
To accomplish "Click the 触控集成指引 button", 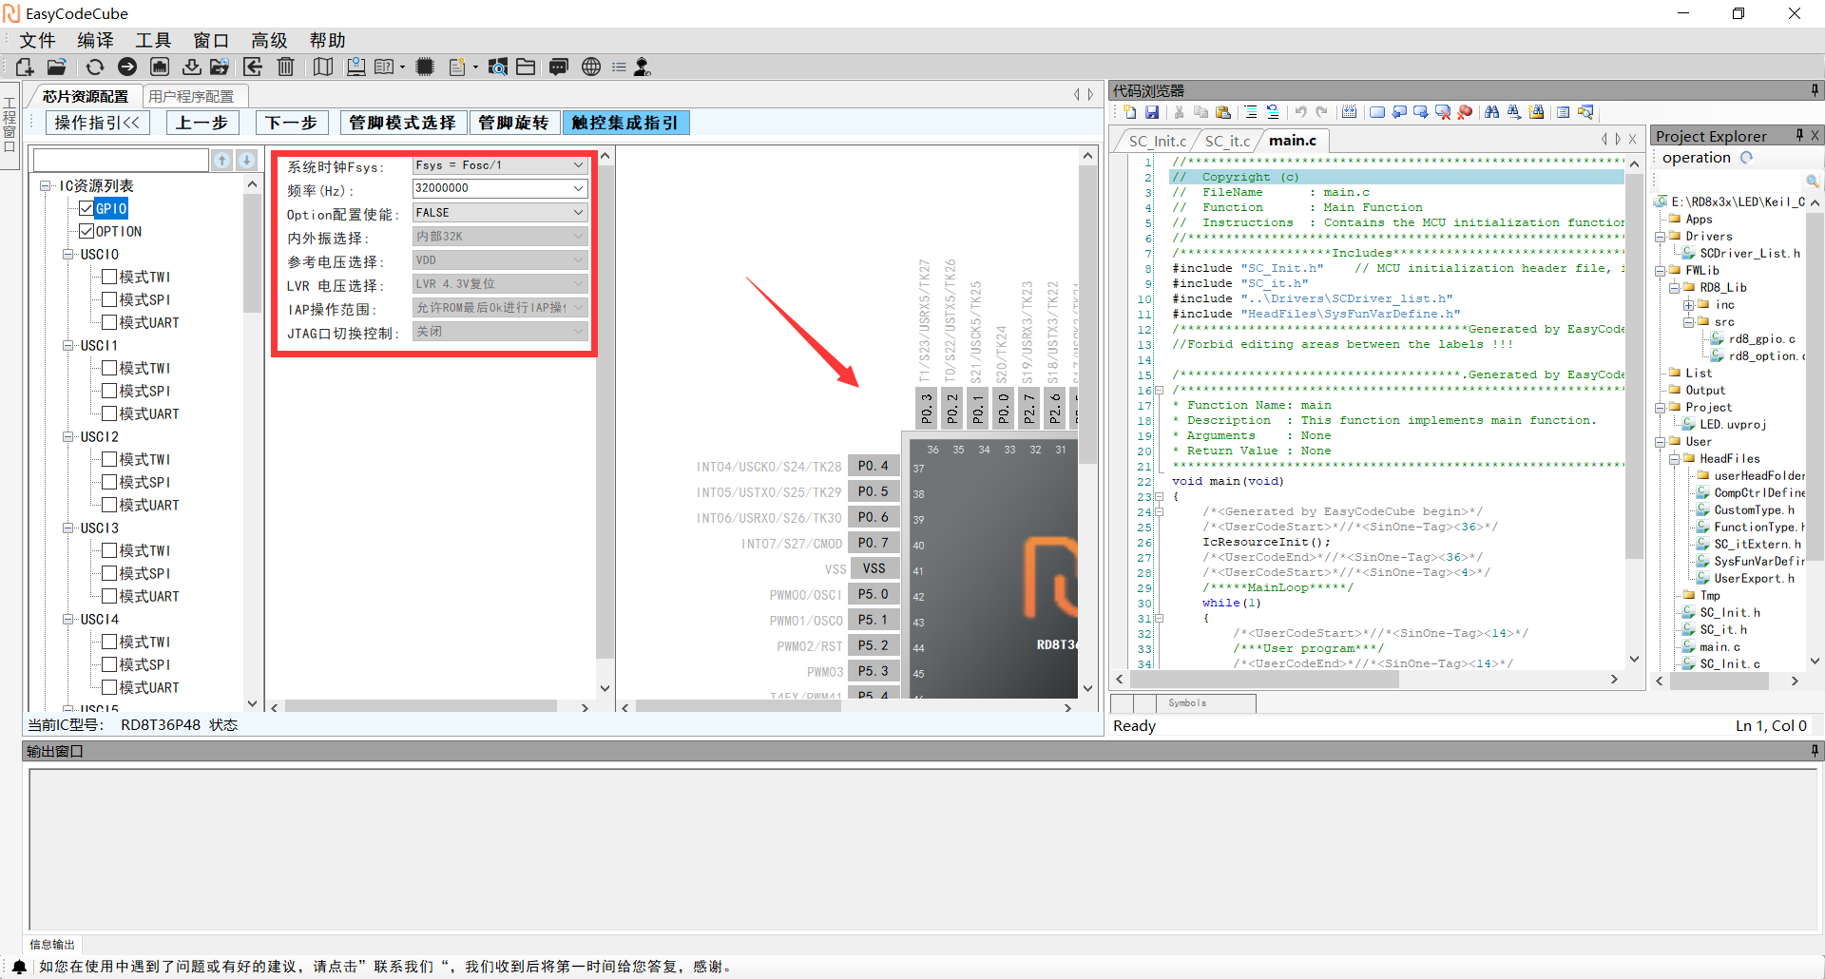I will coord(625,123).
